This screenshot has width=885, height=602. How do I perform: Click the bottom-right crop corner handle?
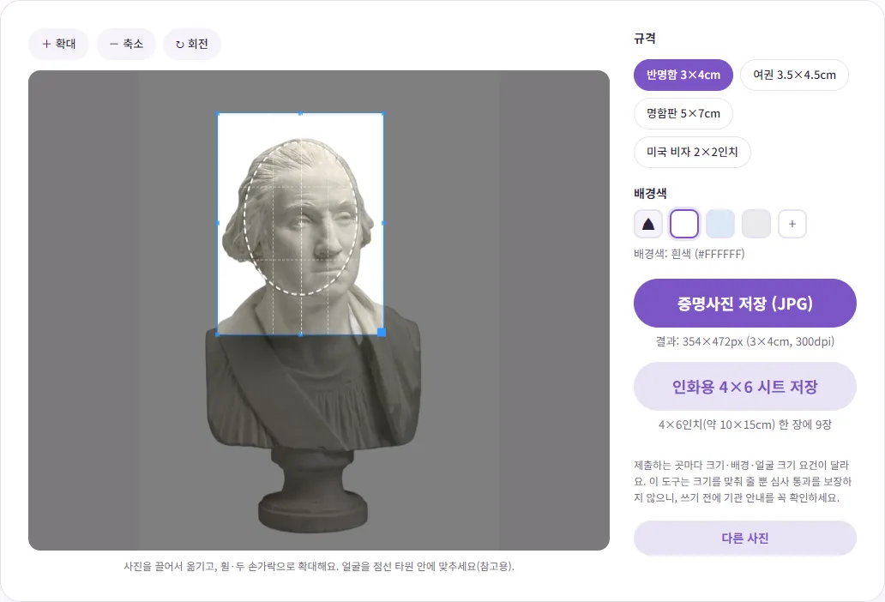382,333
